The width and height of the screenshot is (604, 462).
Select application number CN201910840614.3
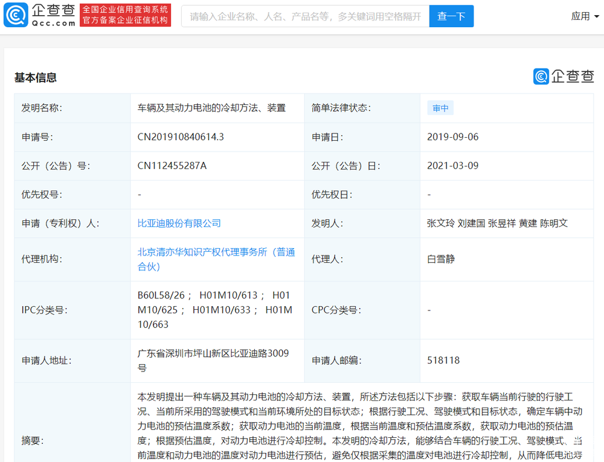(x=181, y=136)
